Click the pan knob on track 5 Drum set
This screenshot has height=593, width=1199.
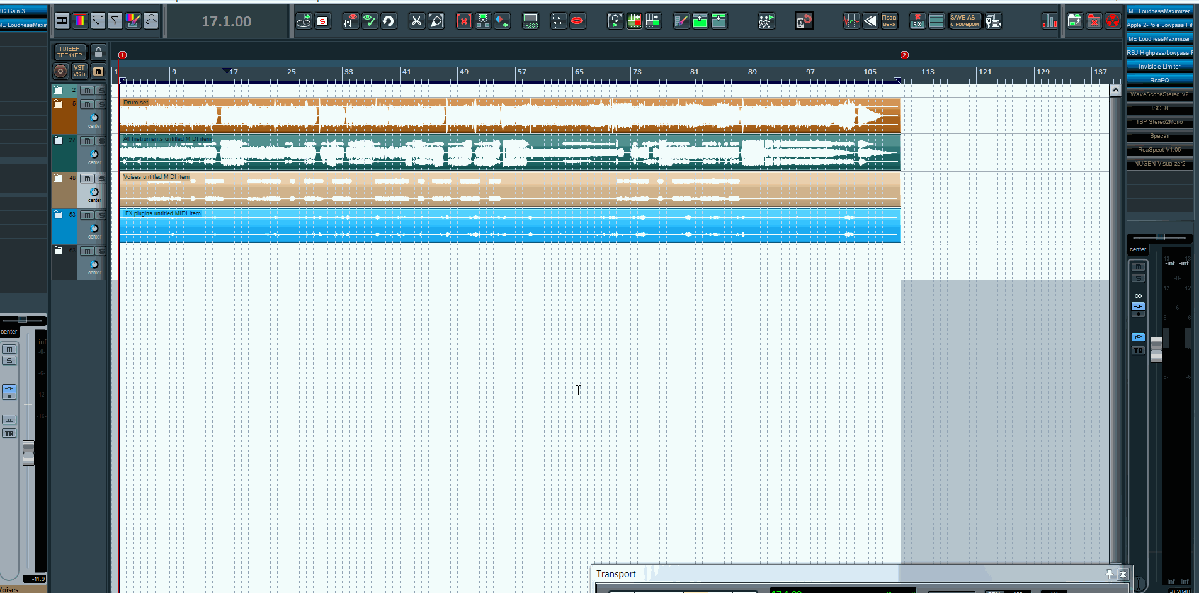click(94, 118)
